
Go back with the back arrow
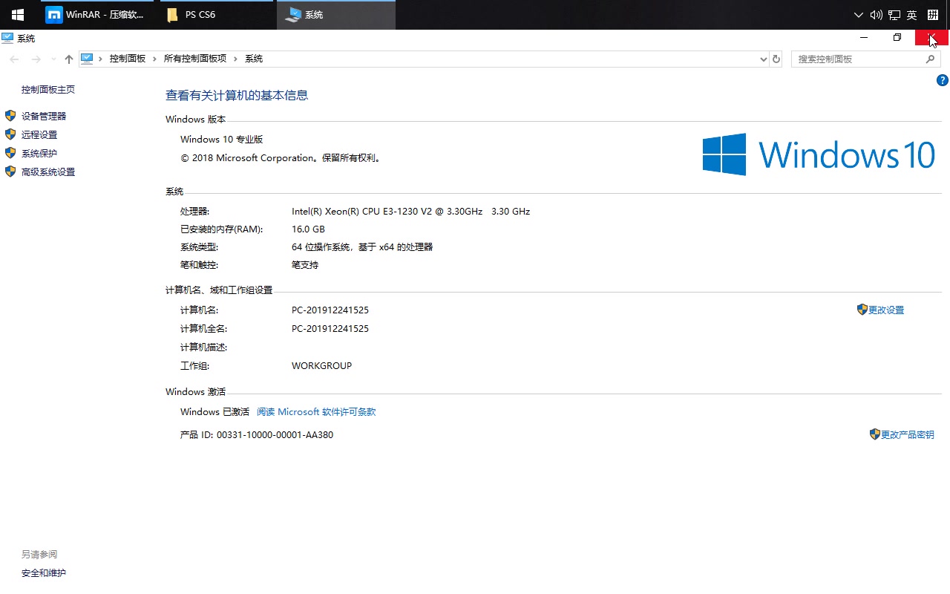[15, 59]
